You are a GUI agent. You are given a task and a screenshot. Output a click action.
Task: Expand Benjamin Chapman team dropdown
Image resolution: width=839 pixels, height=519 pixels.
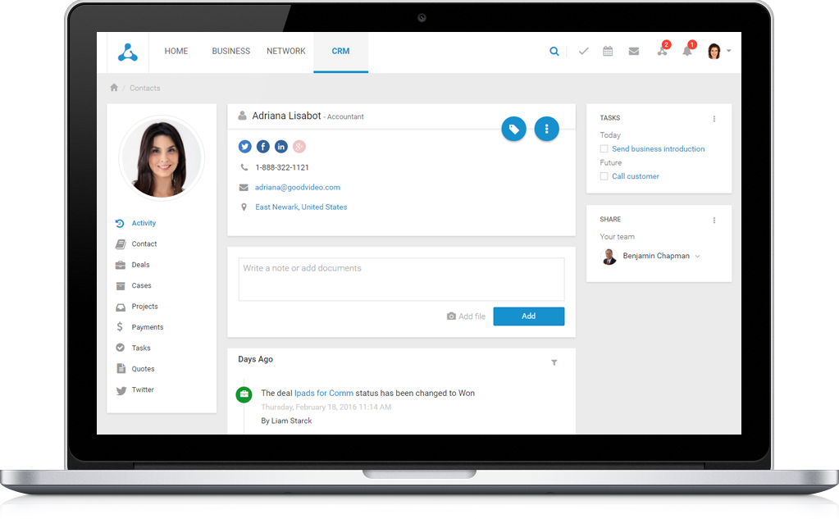(697, 257)
